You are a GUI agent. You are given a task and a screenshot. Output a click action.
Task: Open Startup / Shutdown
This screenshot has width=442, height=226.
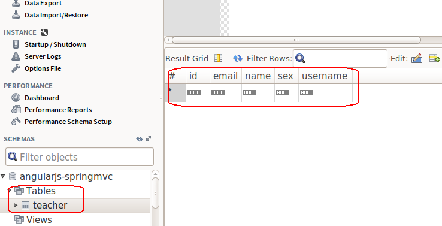55,44
